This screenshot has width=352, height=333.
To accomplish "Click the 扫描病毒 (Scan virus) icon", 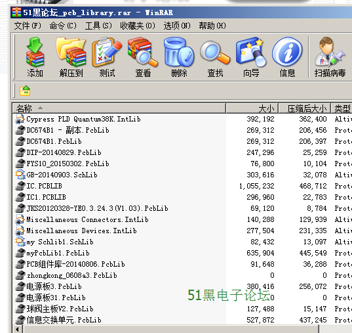I will click(330, 52).
